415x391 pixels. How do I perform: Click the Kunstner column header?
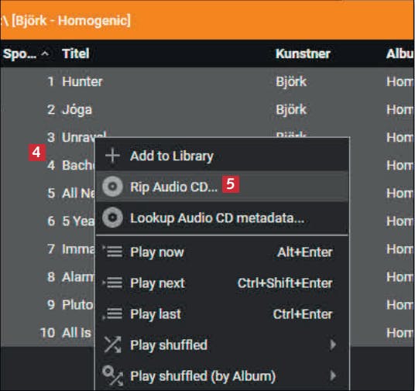pyautogui.click(x=303, y=53)
